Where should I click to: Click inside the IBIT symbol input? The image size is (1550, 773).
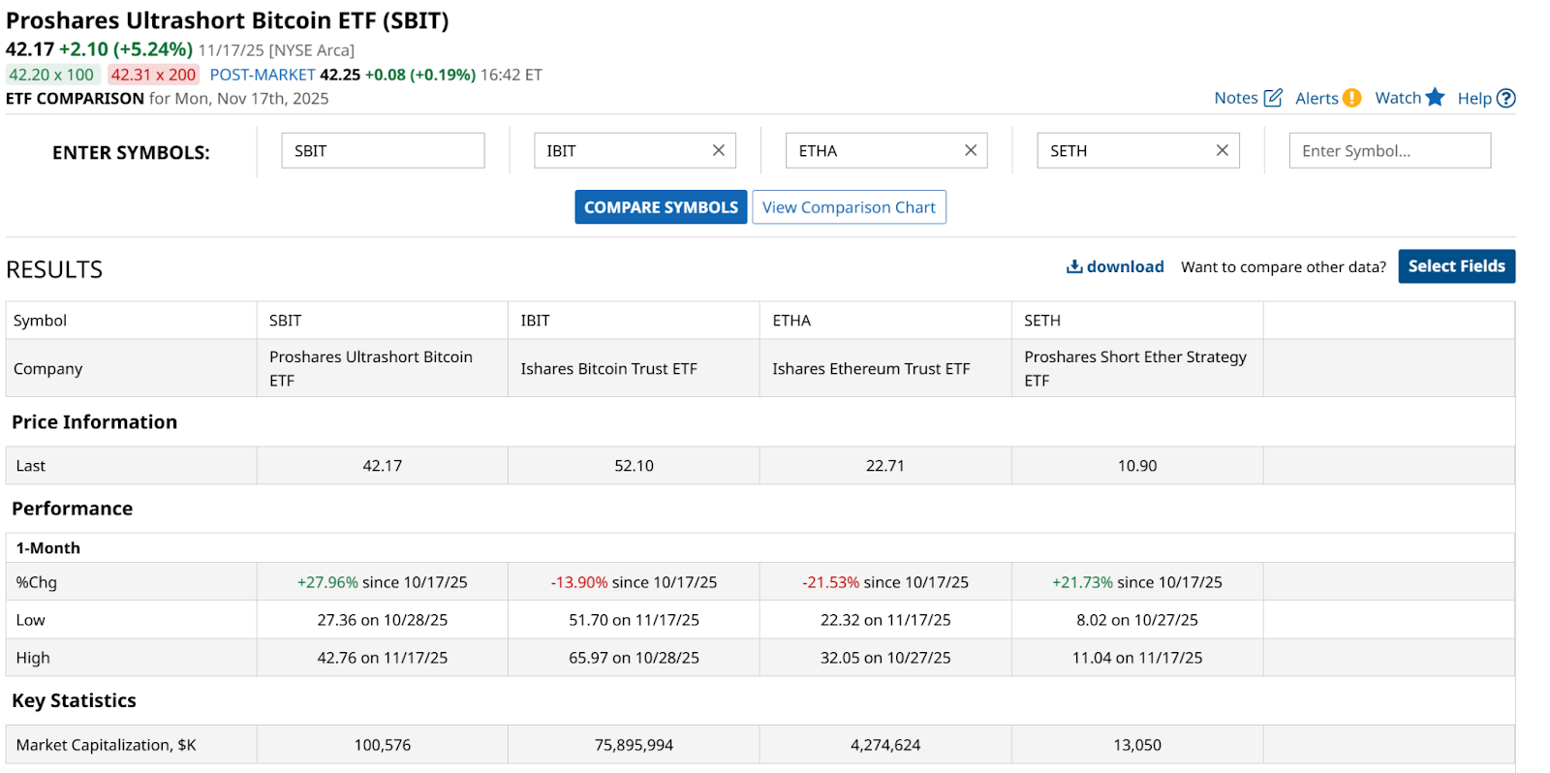click(620, 151)
